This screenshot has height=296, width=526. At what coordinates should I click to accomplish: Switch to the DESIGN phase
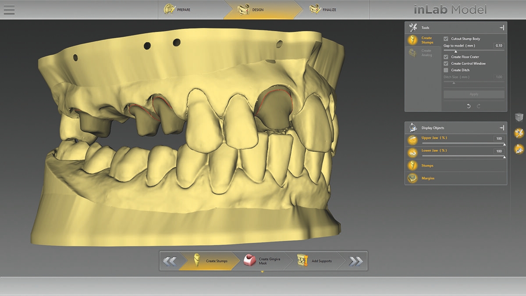(262, 9)
